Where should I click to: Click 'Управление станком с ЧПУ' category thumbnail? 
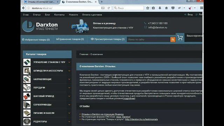tap(27, 62)
